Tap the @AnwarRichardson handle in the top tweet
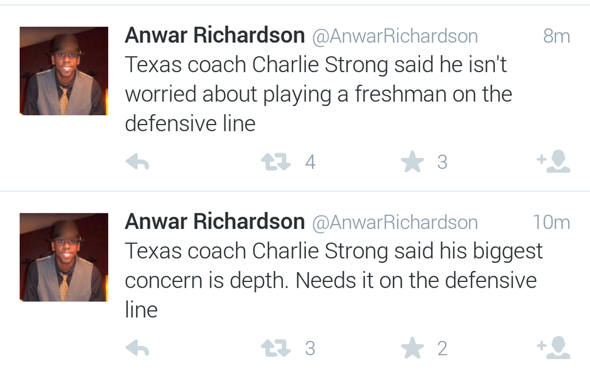Screen dimensions: 590x377 (x=395, y=36)
